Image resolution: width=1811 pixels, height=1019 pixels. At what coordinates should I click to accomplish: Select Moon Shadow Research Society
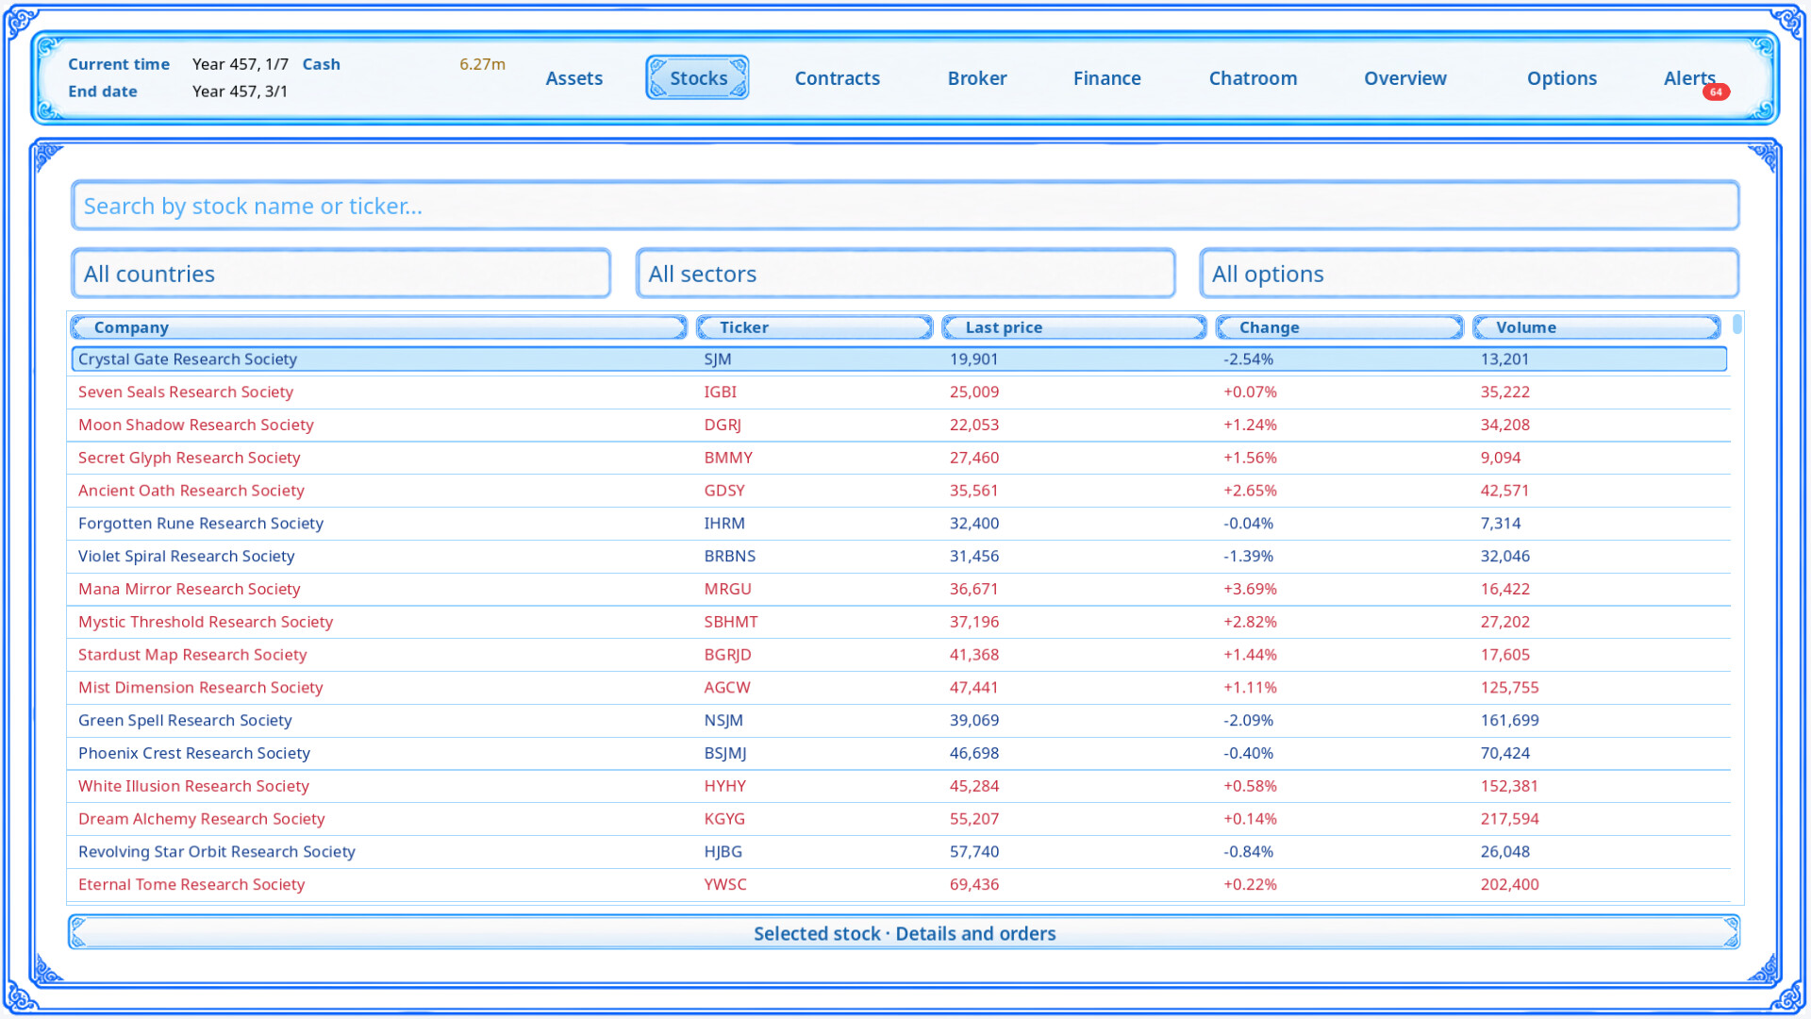(899, 425)
